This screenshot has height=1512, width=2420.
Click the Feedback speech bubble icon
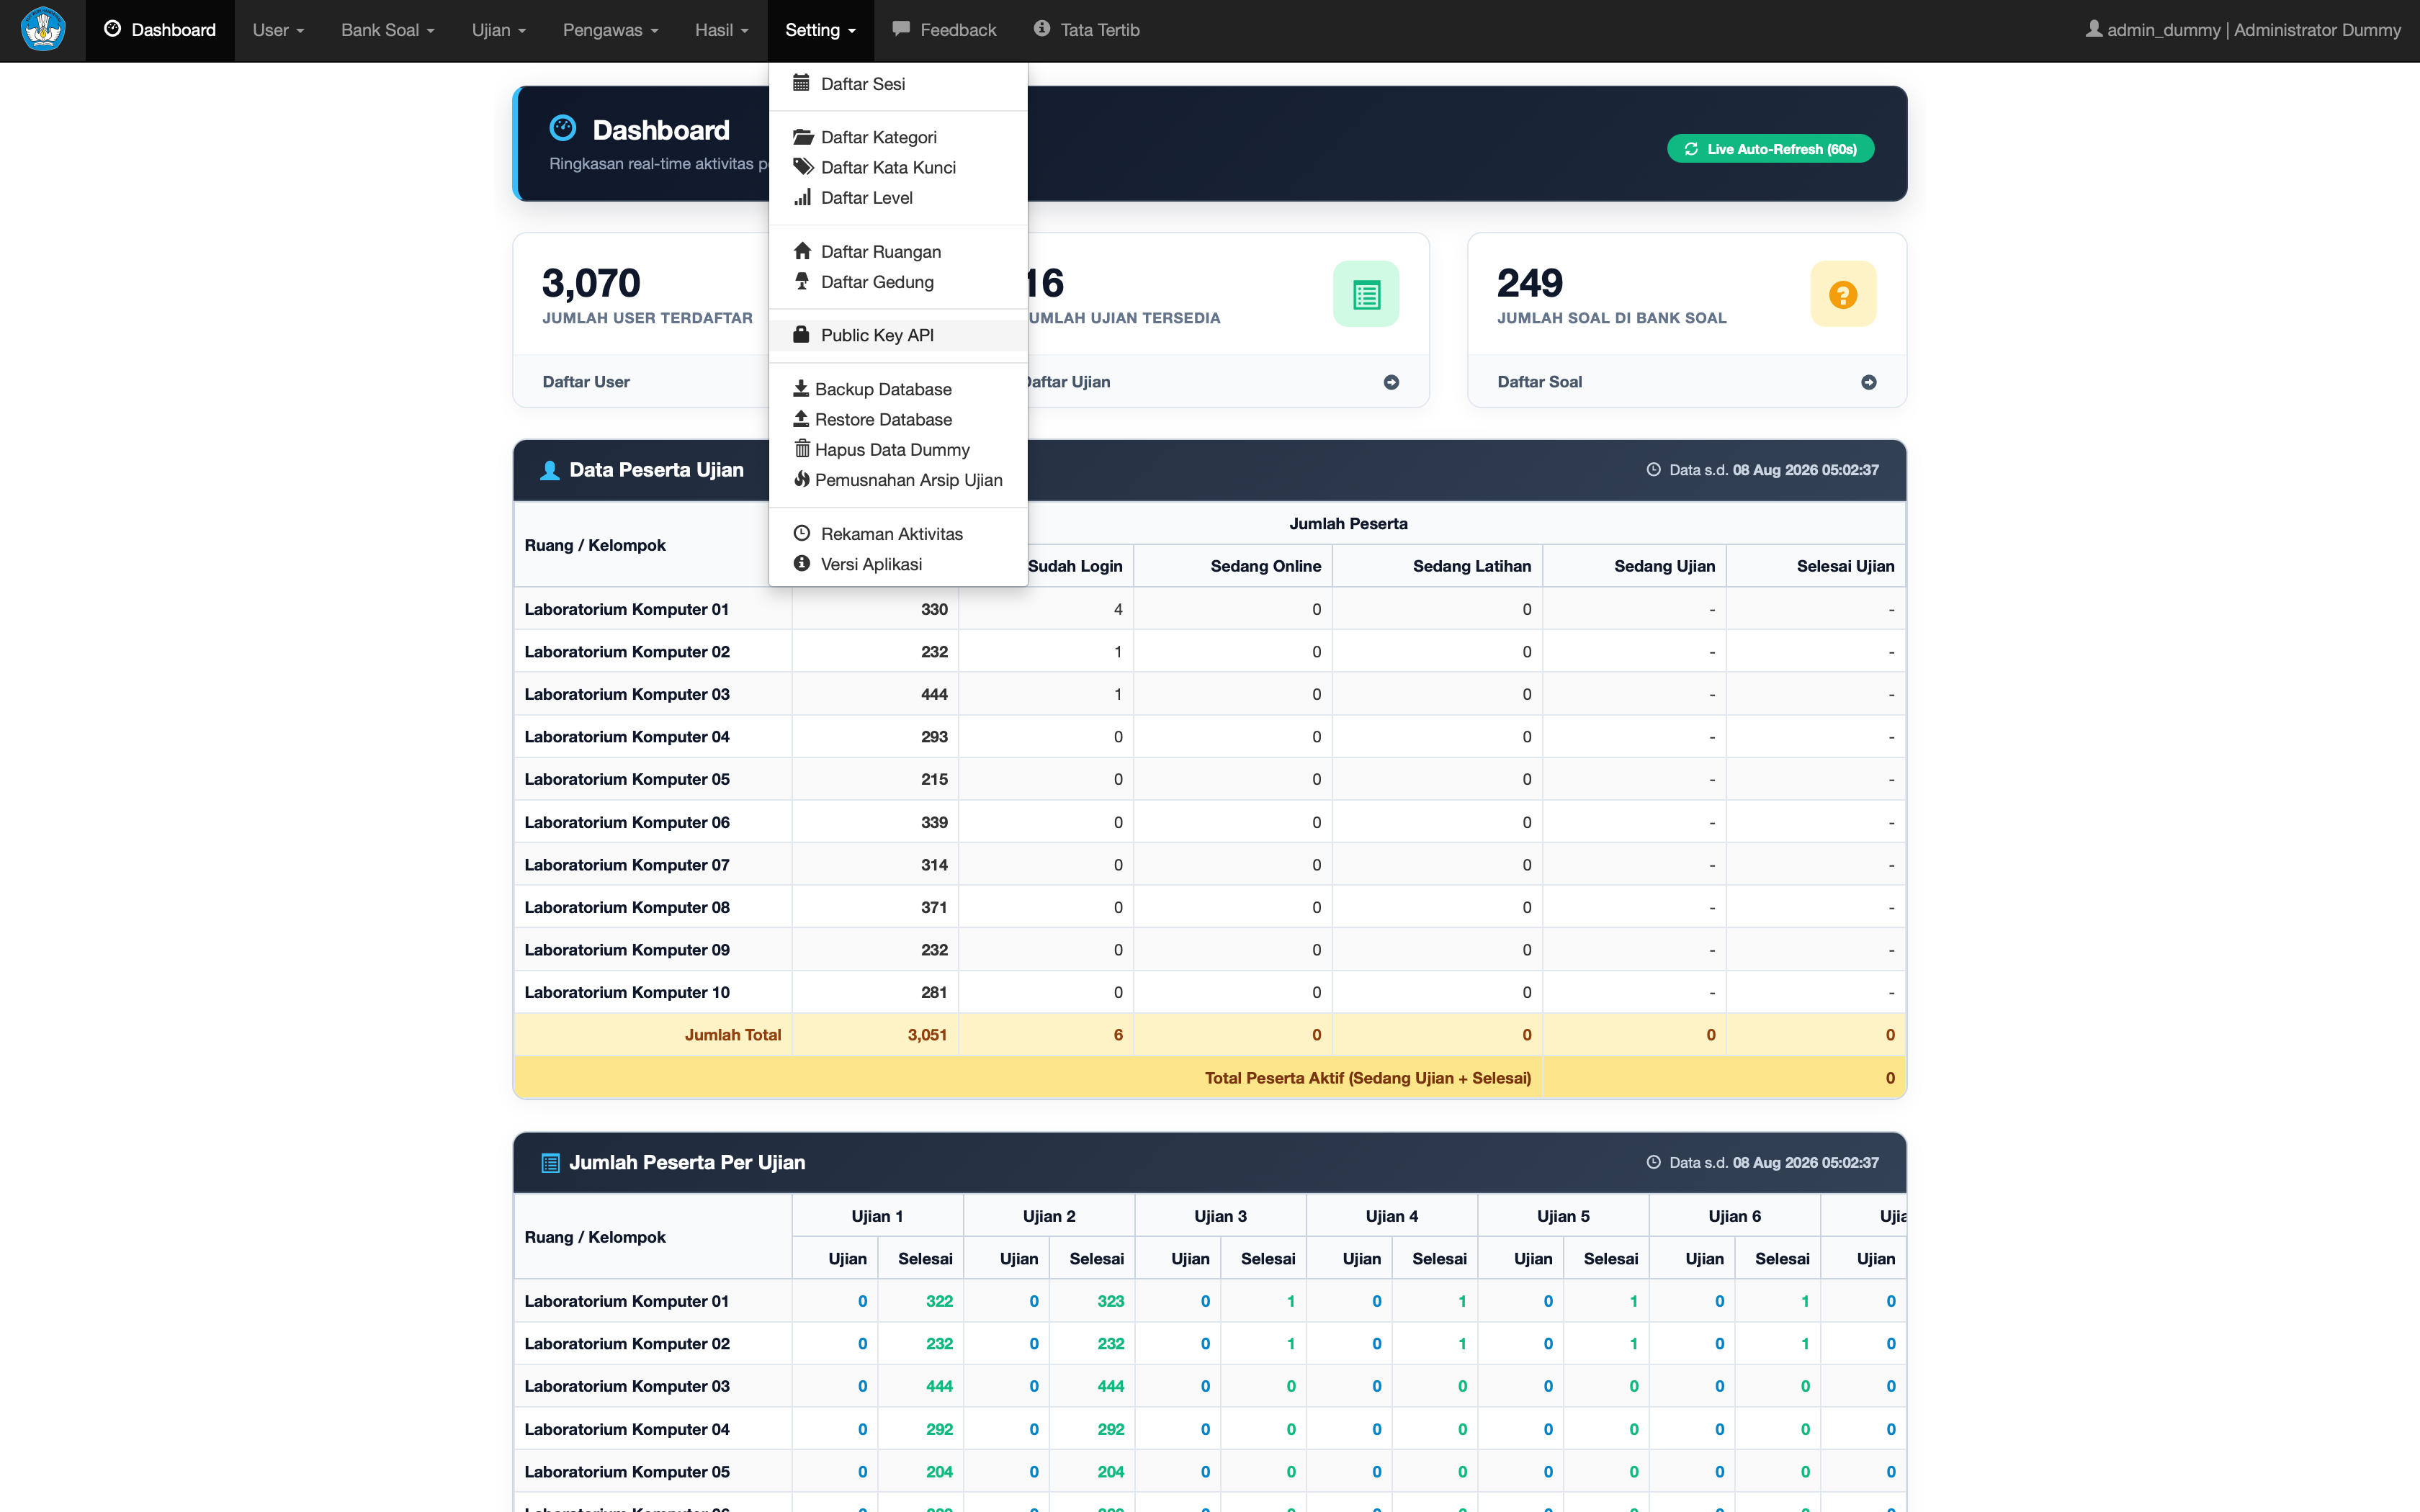coord(901,29)
